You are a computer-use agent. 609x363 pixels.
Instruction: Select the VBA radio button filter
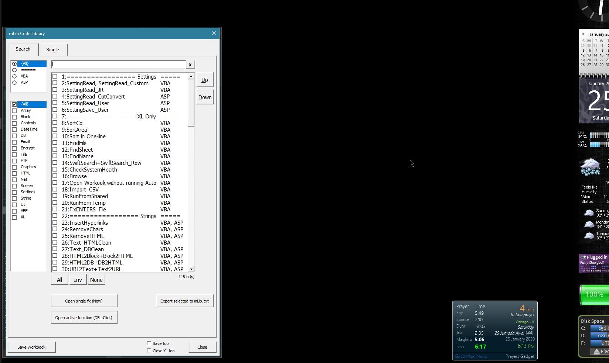[x=14, y=76]
